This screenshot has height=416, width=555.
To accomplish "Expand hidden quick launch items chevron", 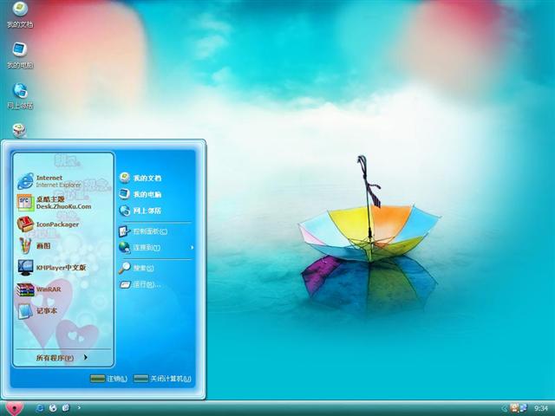I will click(x=79, y=408).
